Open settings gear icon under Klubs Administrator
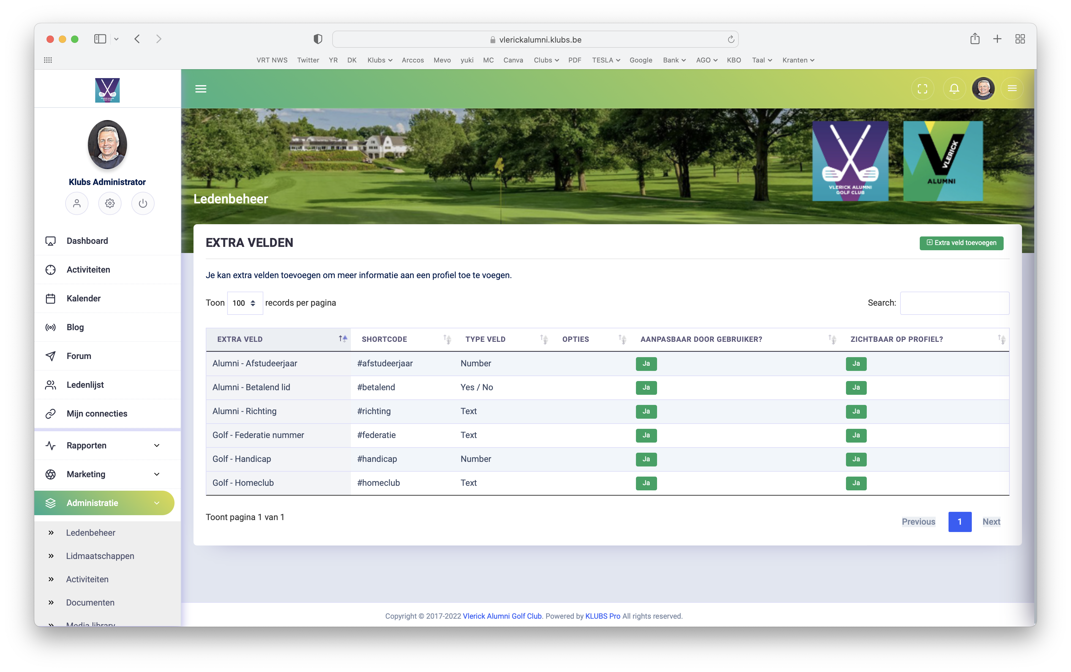 (x=110, y=204)
